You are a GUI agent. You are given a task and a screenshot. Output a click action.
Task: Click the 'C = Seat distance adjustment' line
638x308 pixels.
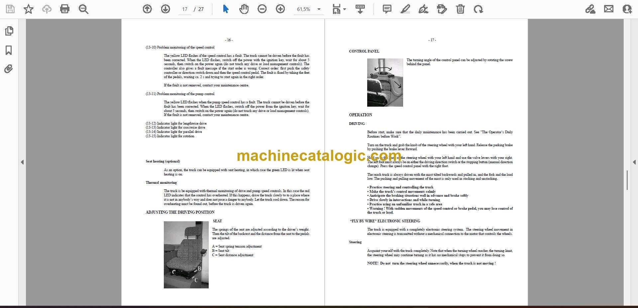[233, 255]
